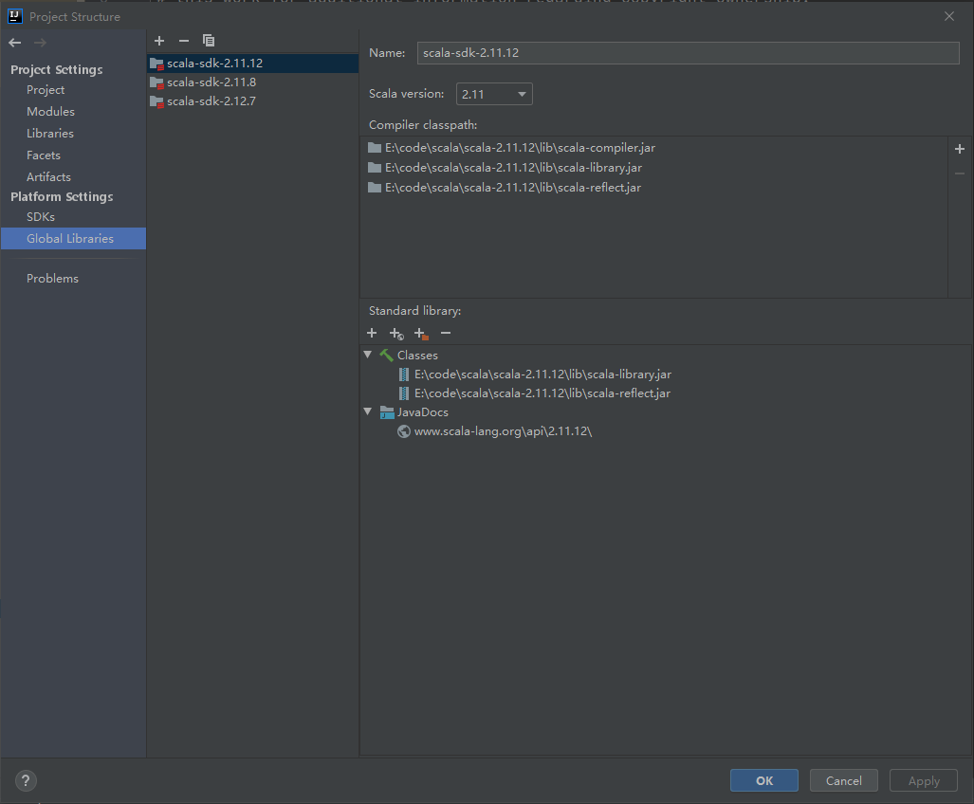Specify documentation URL for standard library
The image size is (974, 804).
tap(396, 334)
